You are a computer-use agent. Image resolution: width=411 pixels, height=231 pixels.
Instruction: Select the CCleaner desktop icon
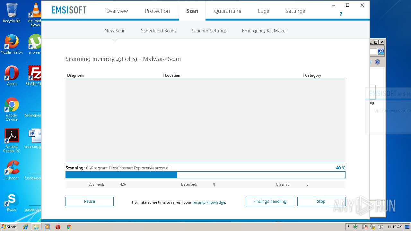click(x=12, y=170)
